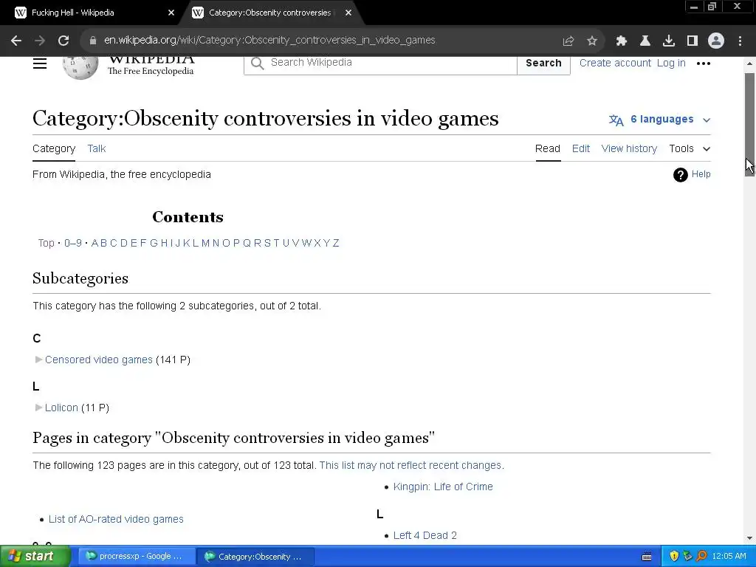Go back with the browser back arrow
Viewport: 756px width, 567px height.
click(x=16, y=41)
